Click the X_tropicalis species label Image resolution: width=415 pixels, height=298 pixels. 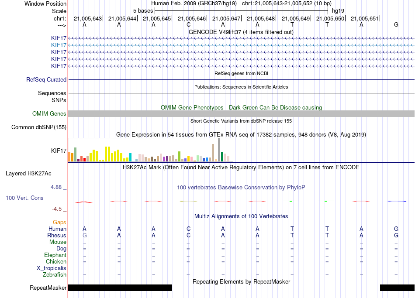[52, 268]
